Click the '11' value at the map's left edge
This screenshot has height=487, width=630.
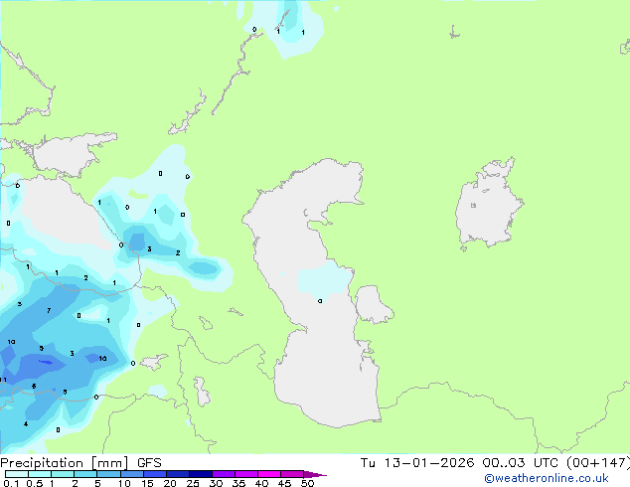(x=3, y=380)
